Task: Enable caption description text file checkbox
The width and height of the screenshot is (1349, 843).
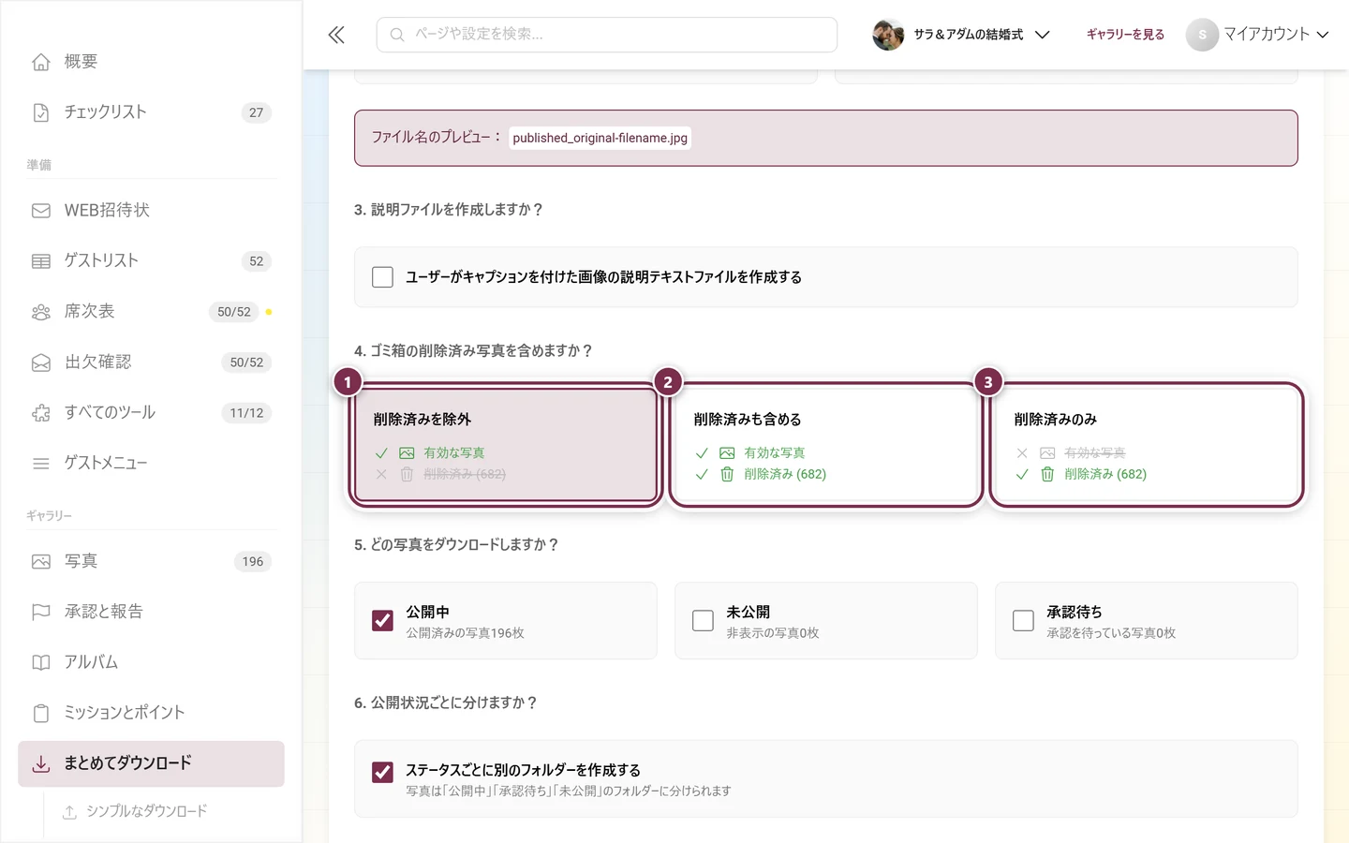Action: [x=382, y=277]
